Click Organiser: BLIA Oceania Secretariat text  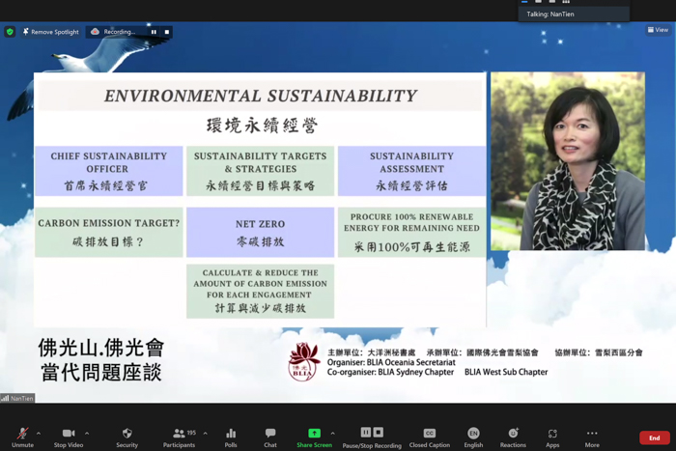point(391,362)
